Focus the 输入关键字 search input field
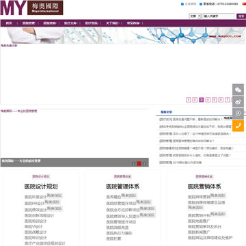 pos(219,16)
